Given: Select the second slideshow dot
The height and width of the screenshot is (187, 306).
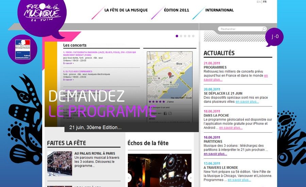Looking at the screenshot, I should 181,36.
